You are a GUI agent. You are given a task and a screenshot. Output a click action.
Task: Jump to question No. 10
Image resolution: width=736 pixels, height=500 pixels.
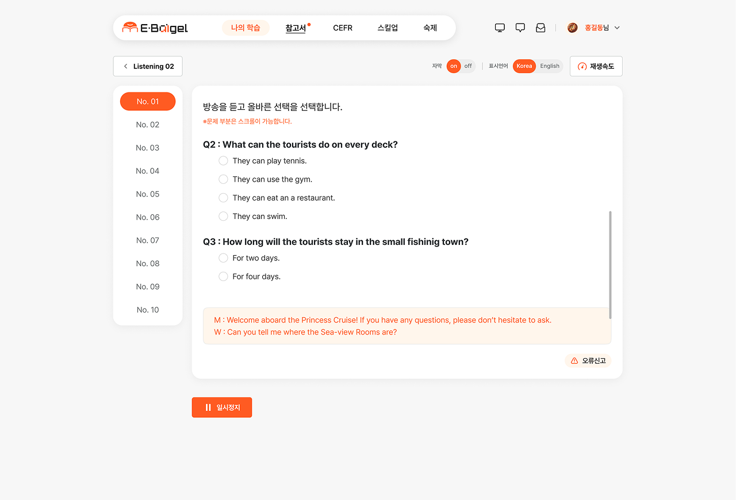[148, 310]
